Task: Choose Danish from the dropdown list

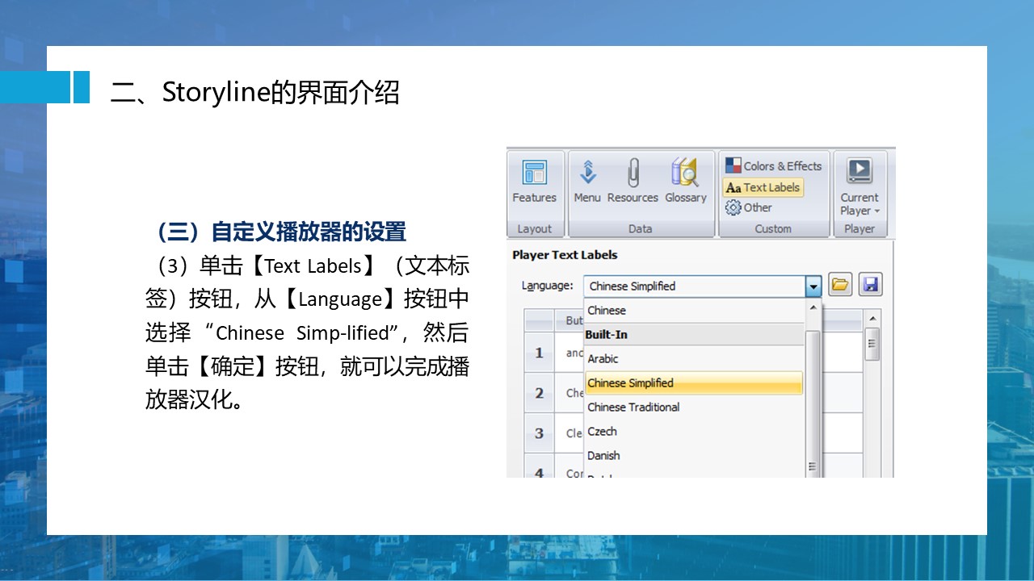Action: tap(604, 456)
